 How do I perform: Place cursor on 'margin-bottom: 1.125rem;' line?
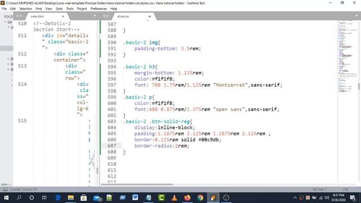(169, 73)
